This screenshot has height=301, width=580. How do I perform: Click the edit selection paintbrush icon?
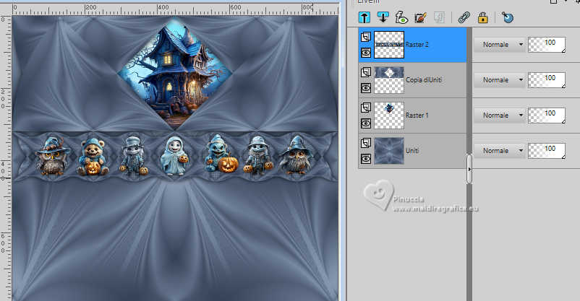pos(421,17)
